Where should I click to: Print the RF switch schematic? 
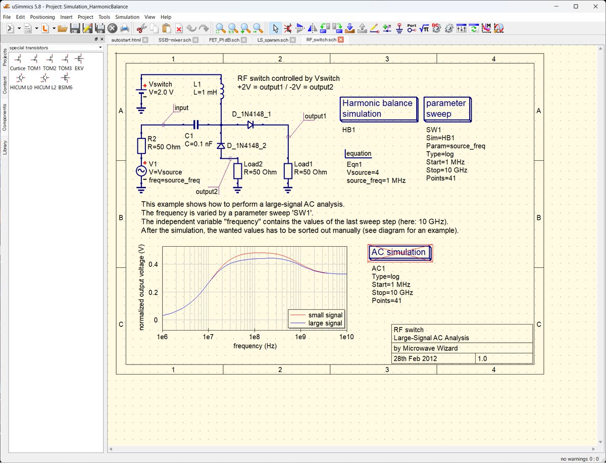124,28
